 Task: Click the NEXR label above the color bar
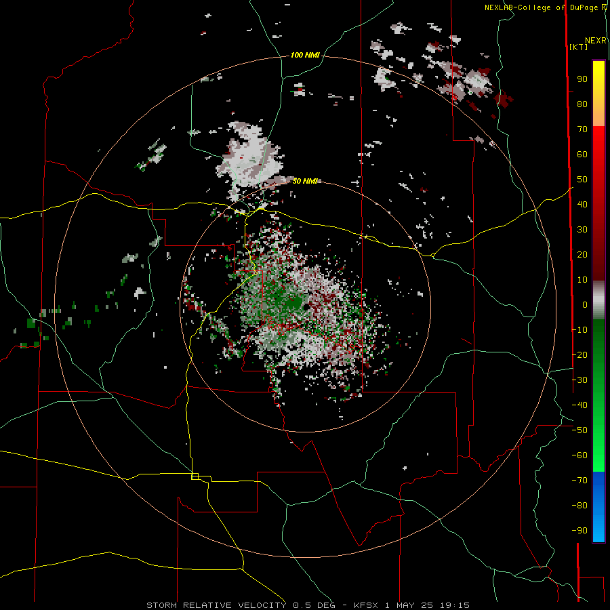click(x=596, y=41)
